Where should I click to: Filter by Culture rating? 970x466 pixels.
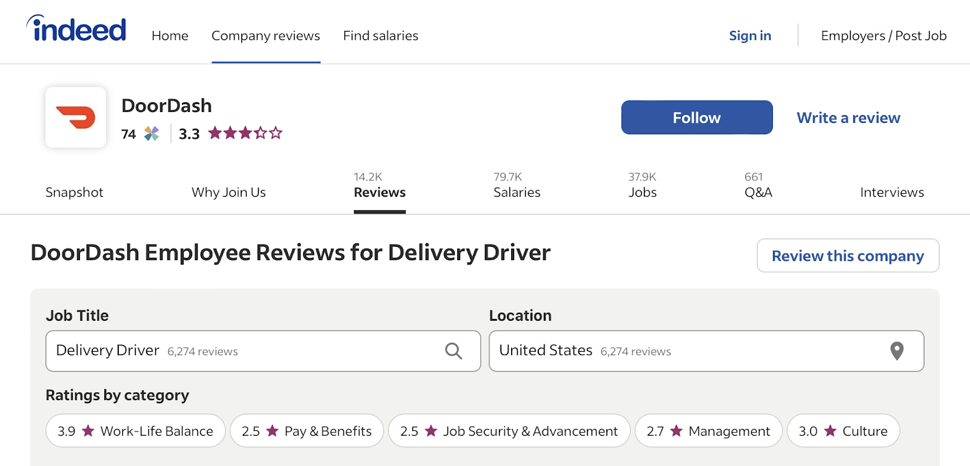click(843, 431)
